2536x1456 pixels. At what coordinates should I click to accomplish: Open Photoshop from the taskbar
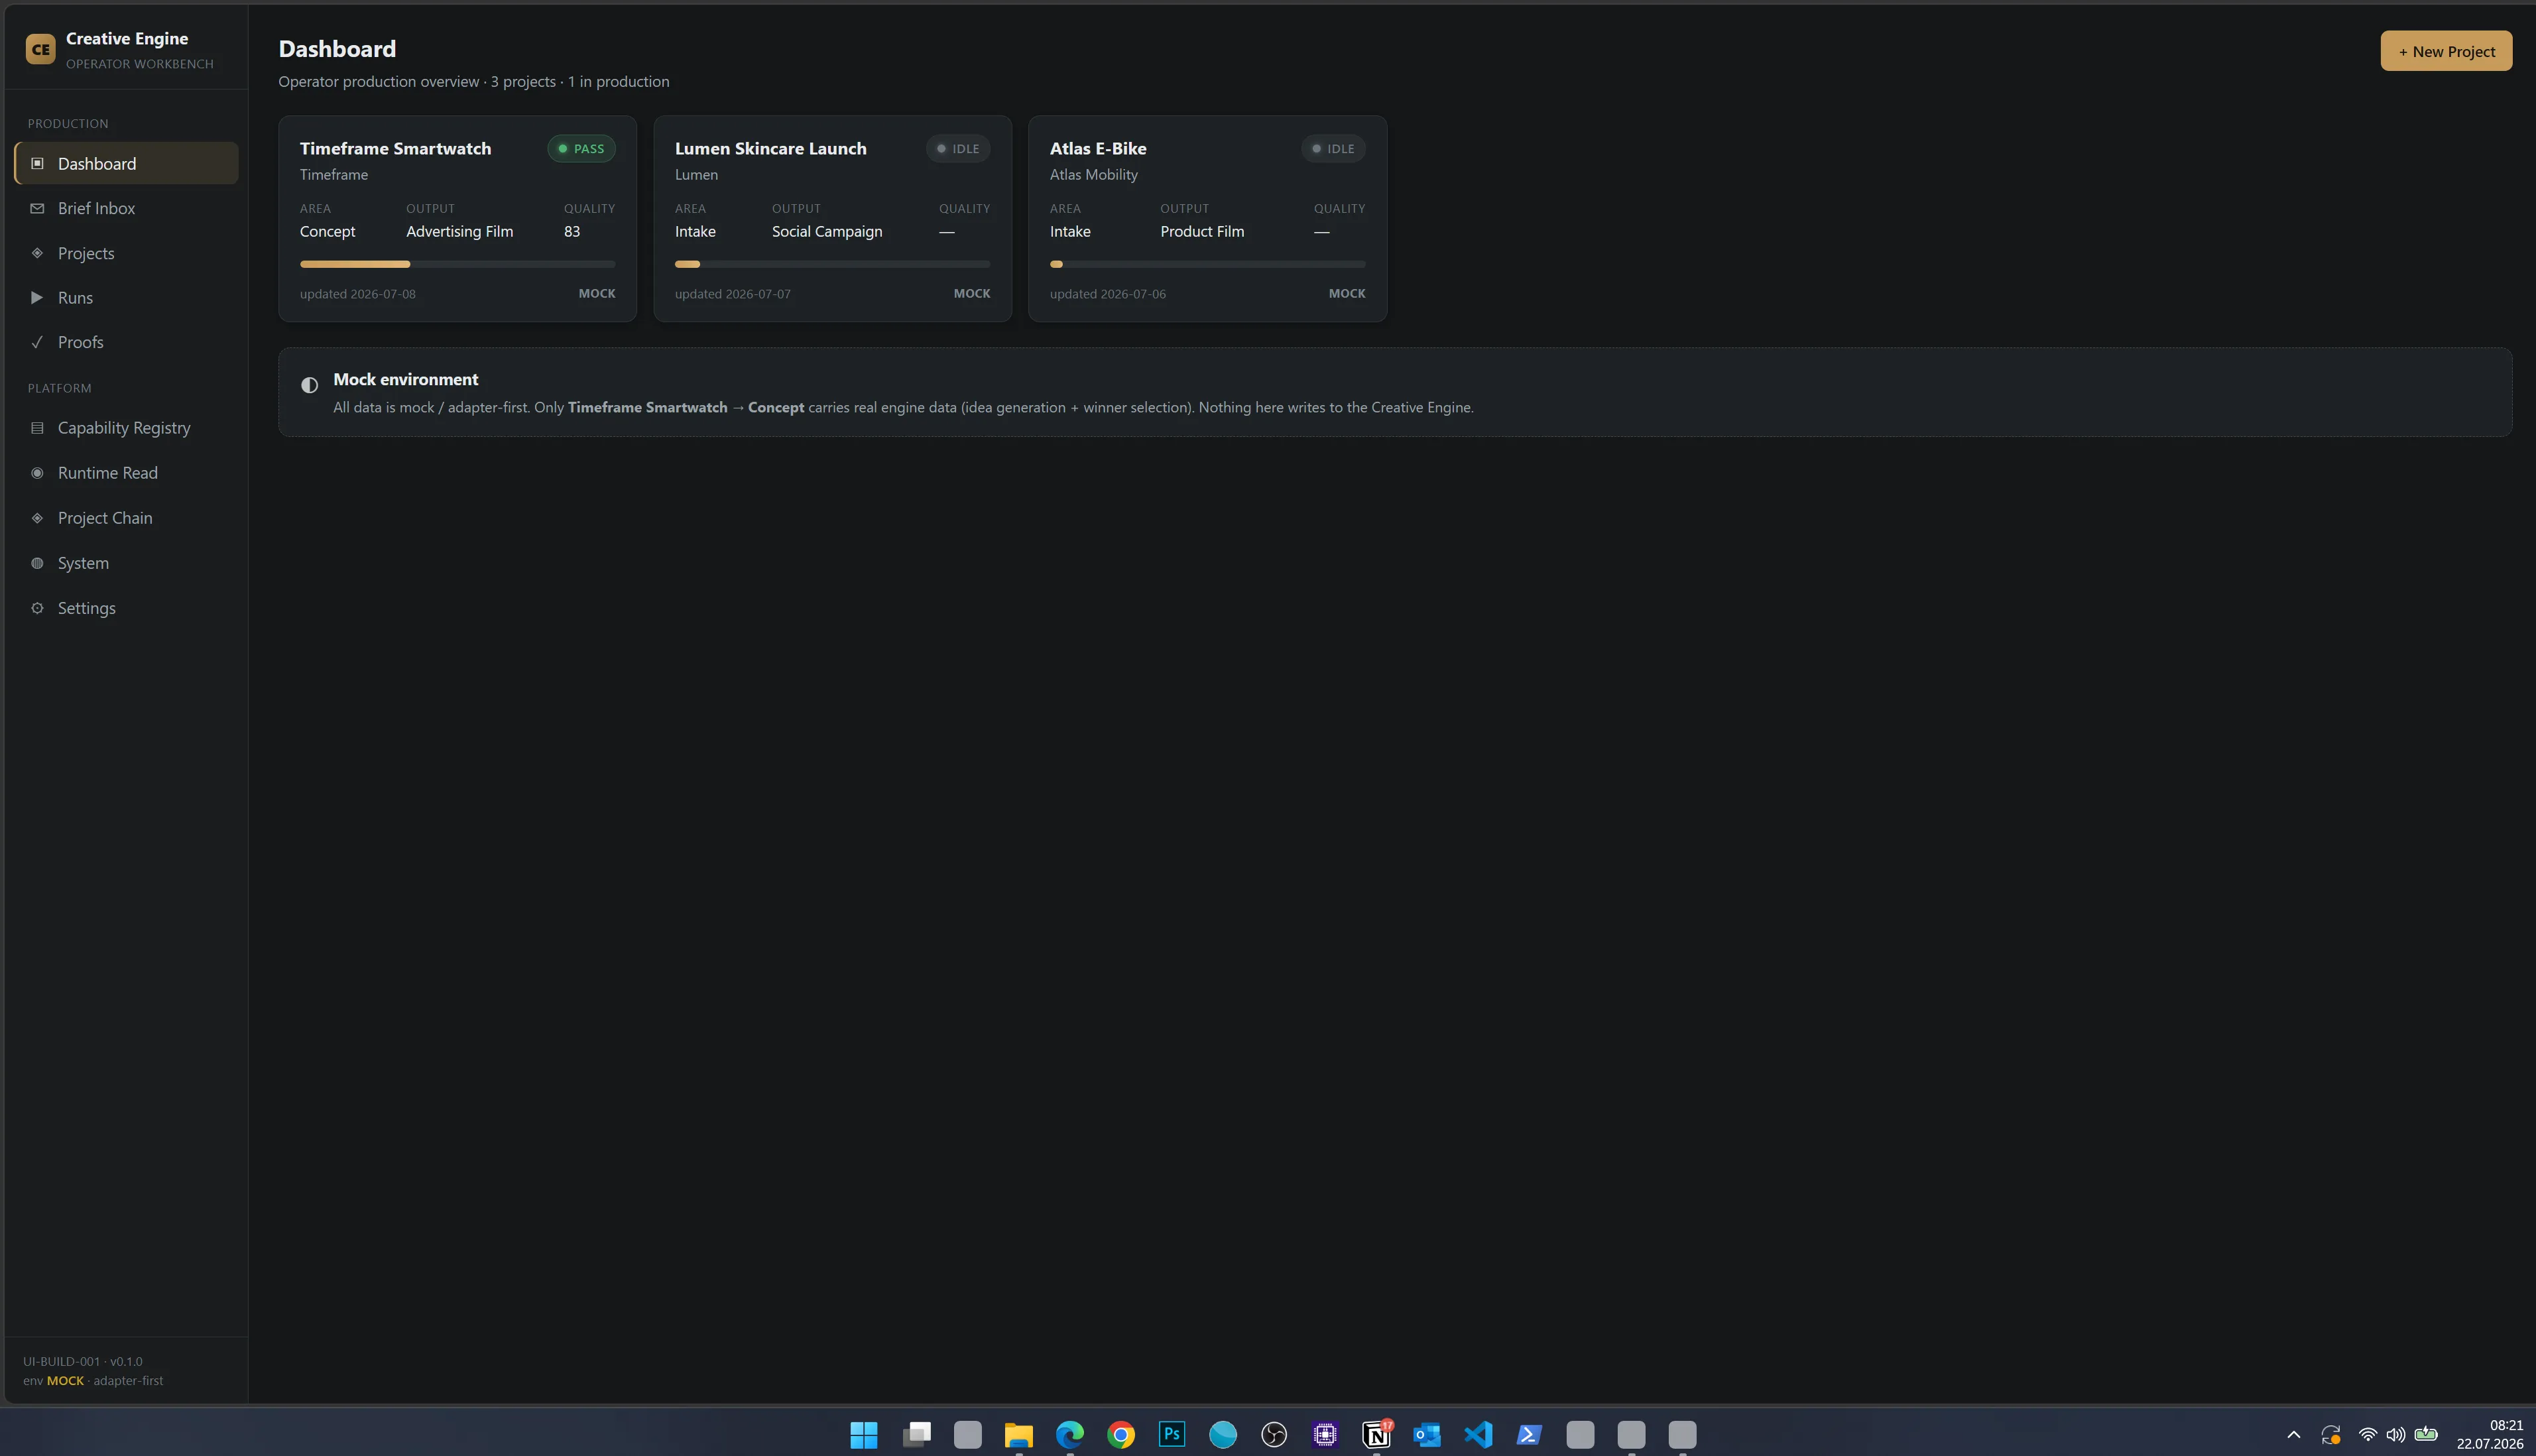[x=1172, y=1435]
